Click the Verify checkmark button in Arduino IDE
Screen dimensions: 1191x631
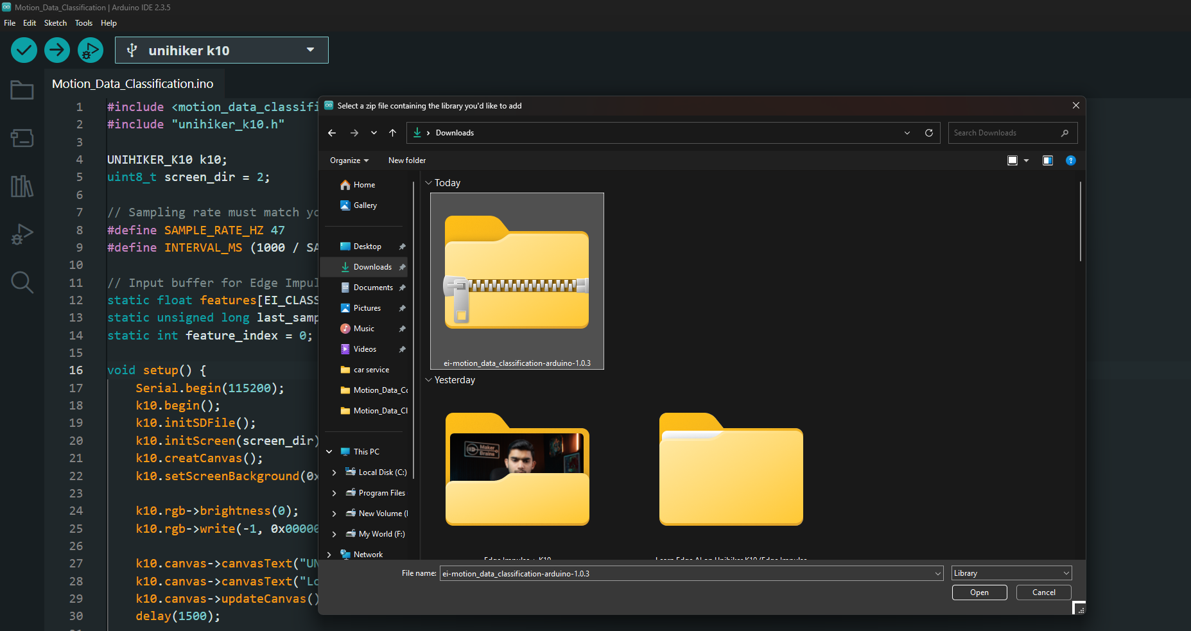(24, 50)
